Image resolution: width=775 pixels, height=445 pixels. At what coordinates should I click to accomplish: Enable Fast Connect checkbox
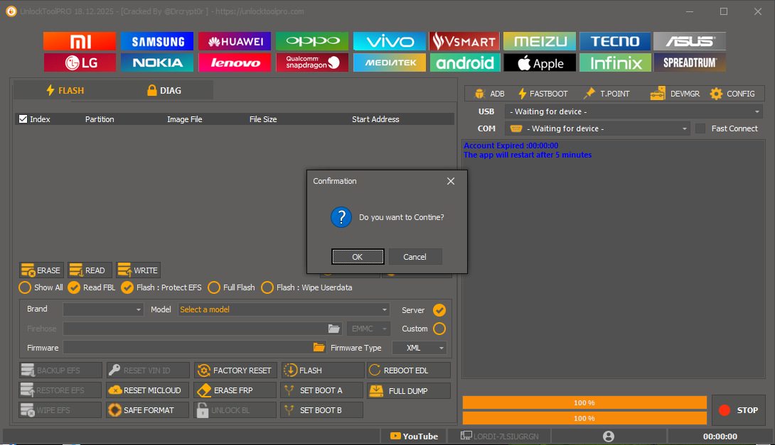coord(700,128)
